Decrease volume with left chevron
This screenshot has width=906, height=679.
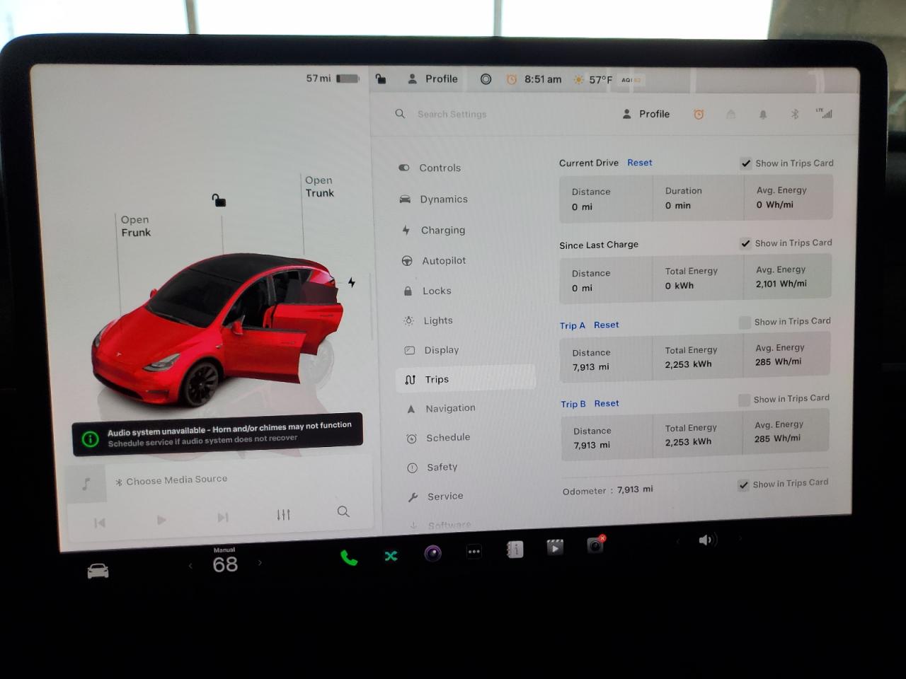[677, 542]
